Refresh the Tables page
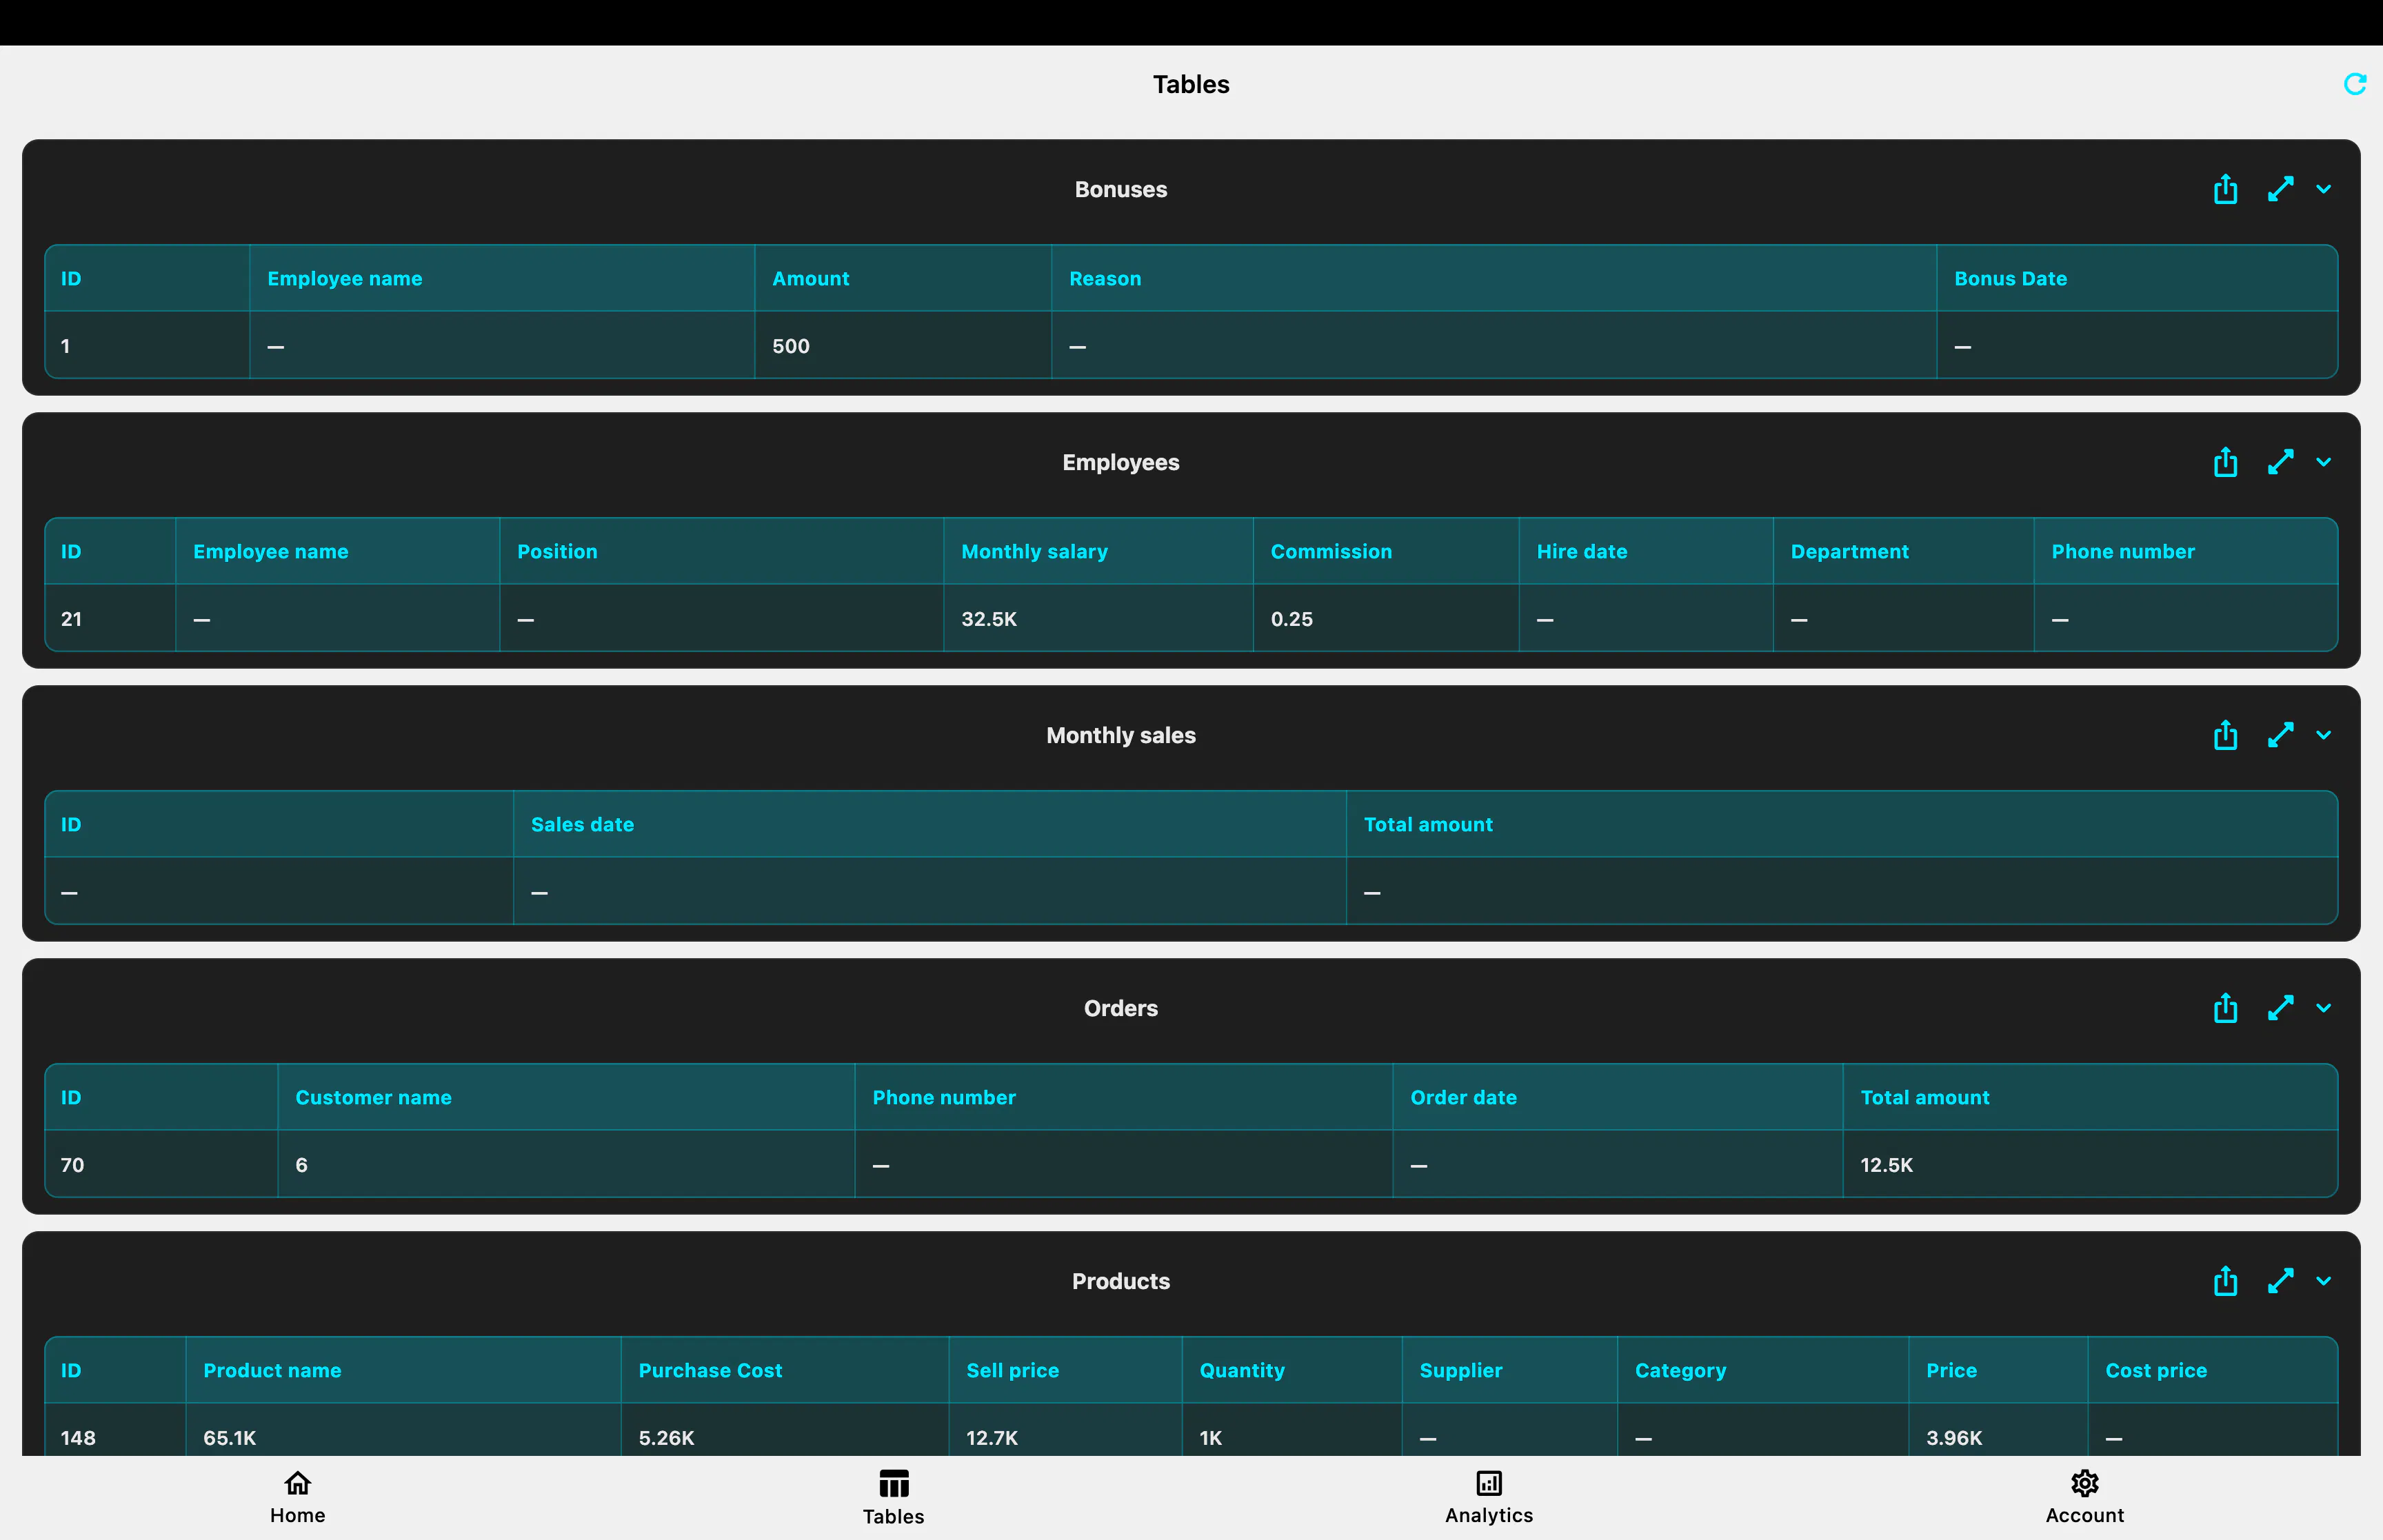2383x1540 pixels. tap(2355, 84)
